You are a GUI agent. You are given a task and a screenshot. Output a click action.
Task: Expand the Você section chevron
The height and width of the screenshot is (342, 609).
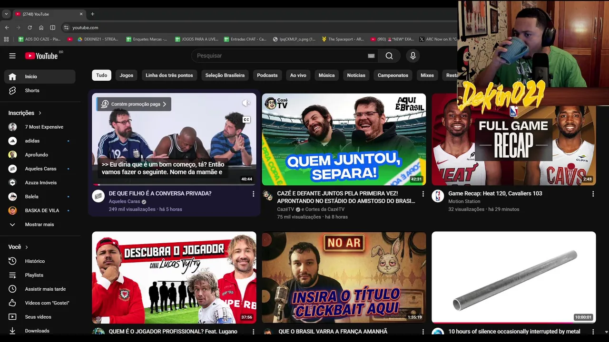(x=27, y=247)
